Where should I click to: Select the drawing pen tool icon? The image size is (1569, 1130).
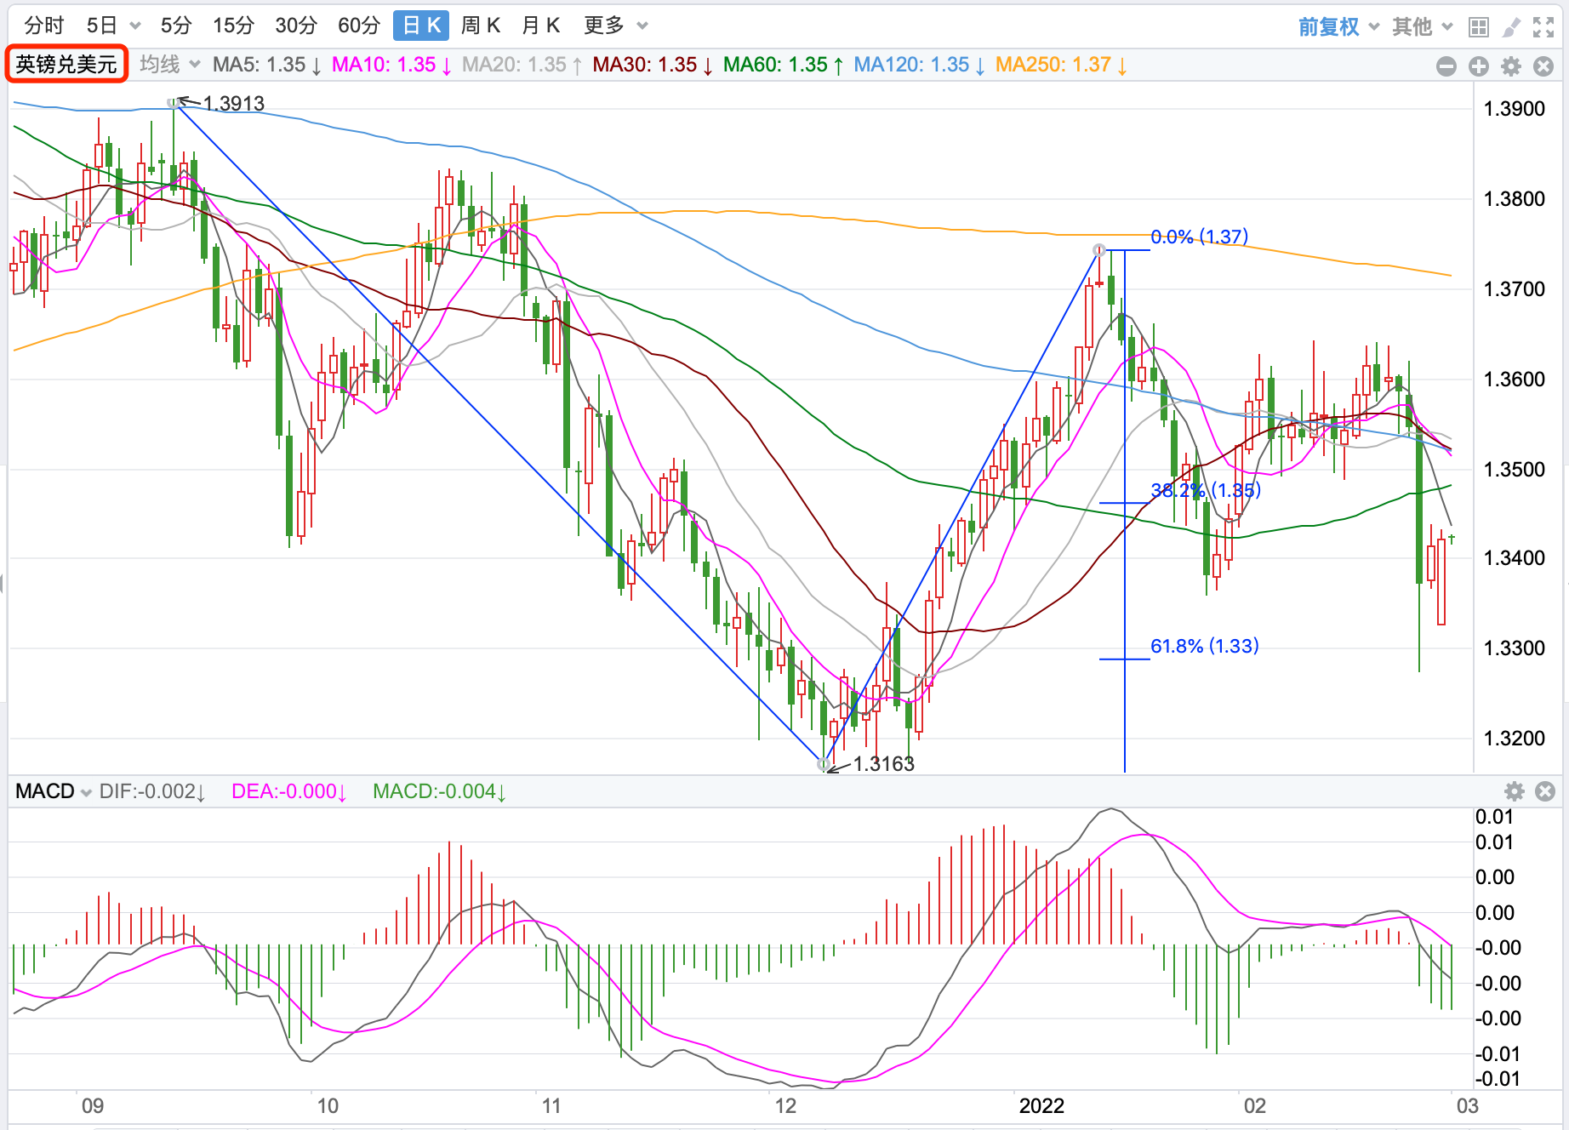(x=1511, y=28)
